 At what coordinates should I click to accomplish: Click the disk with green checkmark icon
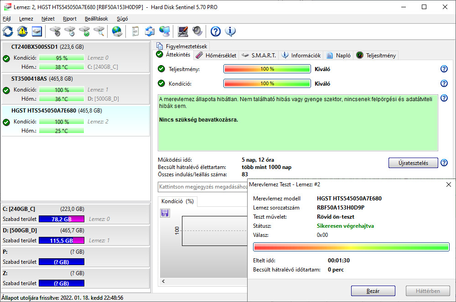point(84,31)
